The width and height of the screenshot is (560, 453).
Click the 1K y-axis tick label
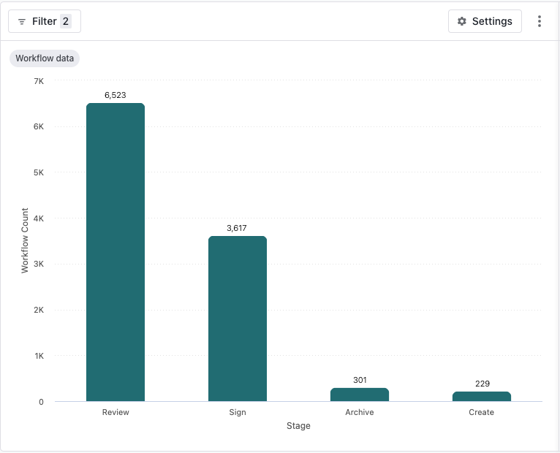(x=39, y=356)
